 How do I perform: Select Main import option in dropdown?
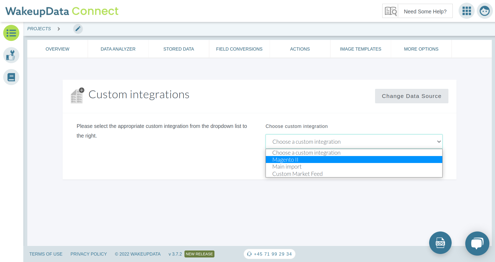tap(354, 166)
